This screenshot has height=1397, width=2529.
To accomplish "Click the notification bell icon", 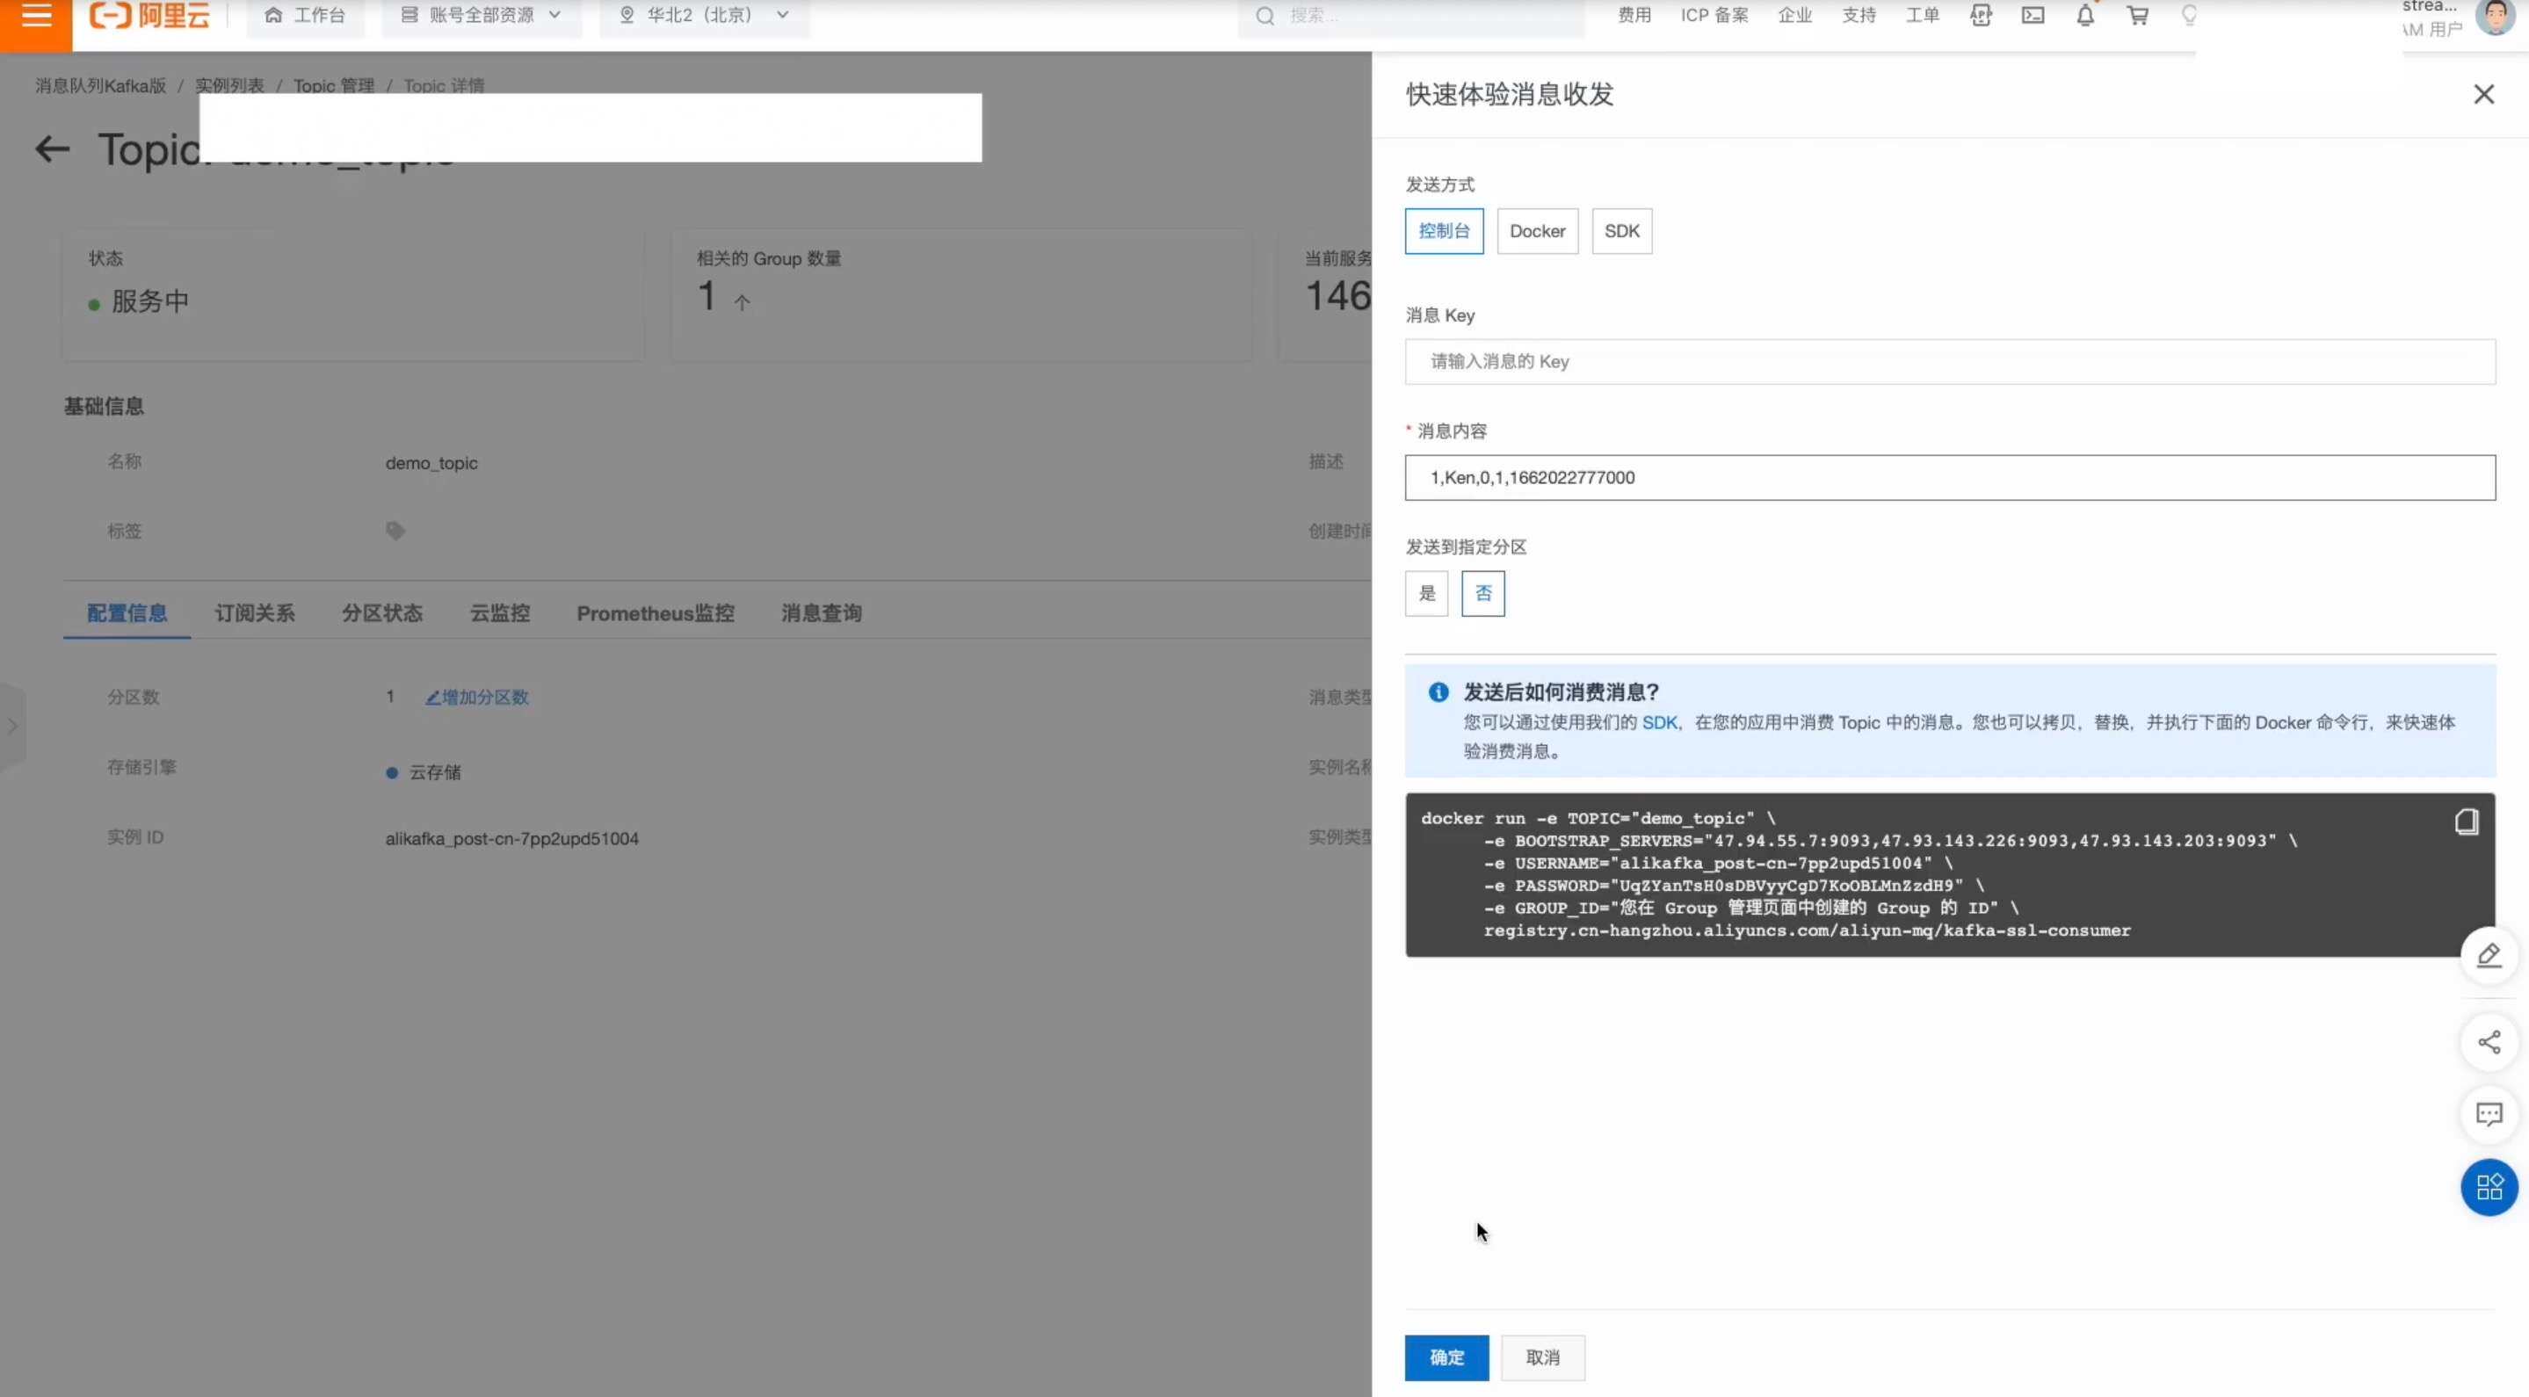I will tap(2084, 16).
